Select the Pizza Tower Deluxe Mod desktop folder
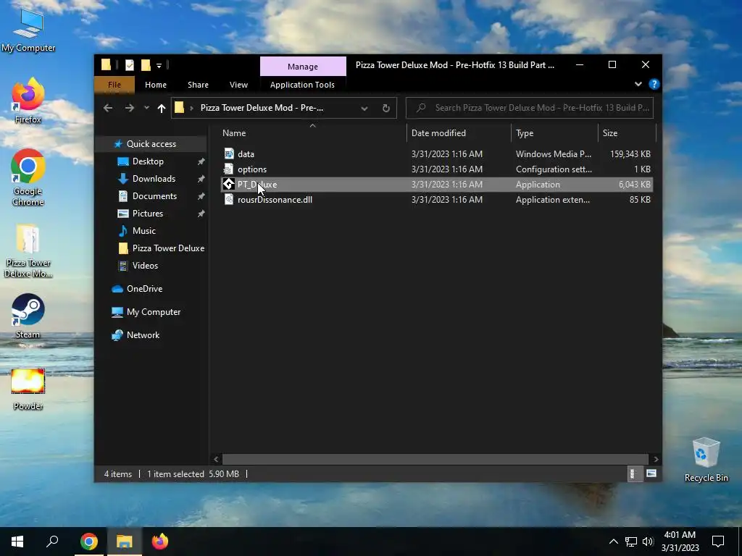The image size is (742, 556). pos(28,250)
